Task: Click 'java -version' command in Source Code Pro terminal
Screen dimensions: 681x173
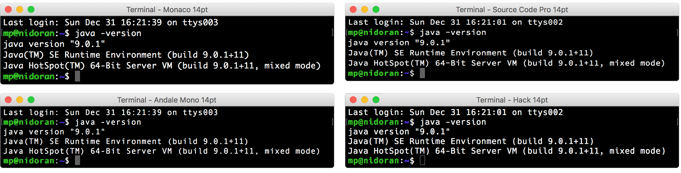Action: (453, 32)
